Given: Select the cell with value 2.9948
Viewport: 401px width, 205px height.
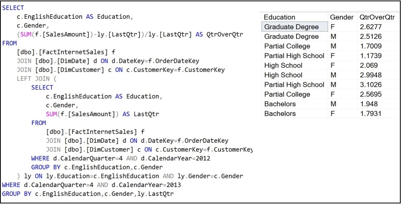Looking at the screenshot, I should pos(370,75).
